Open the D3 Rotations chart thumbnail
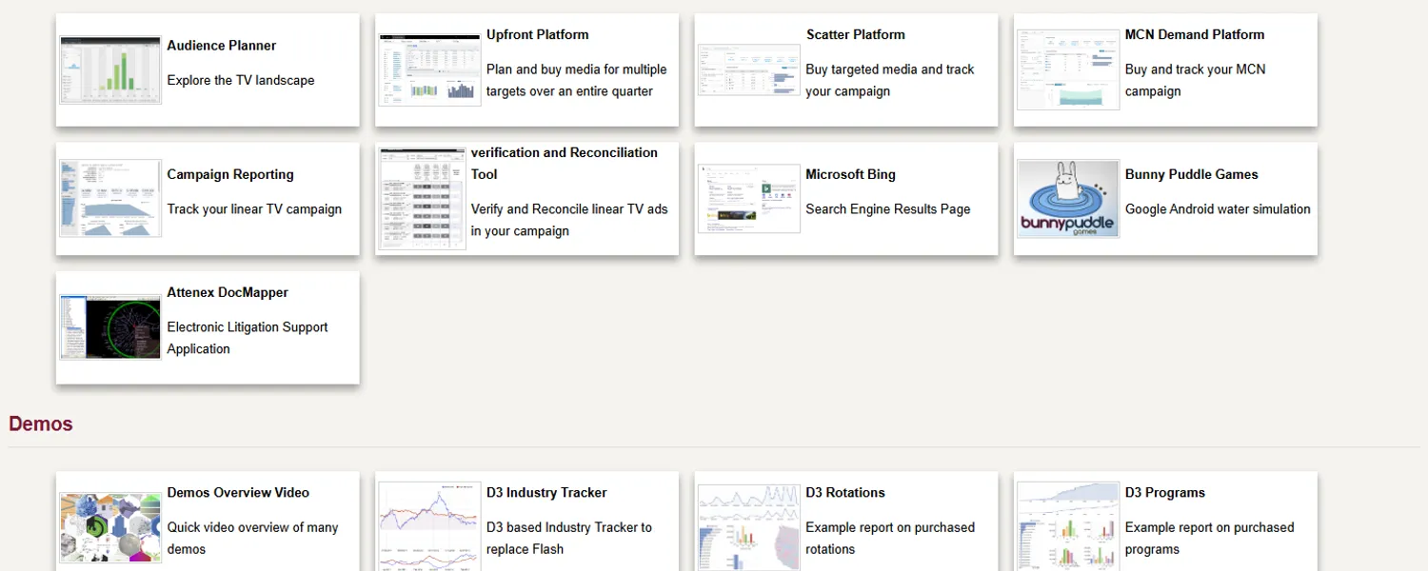 click(x=749, y=527)
